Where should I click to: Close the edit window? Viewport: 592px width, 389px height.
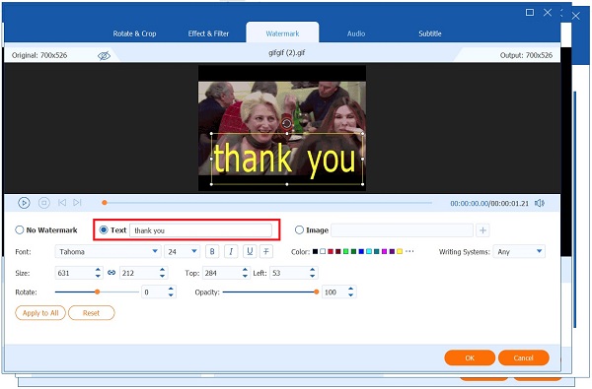click(548, 13)
